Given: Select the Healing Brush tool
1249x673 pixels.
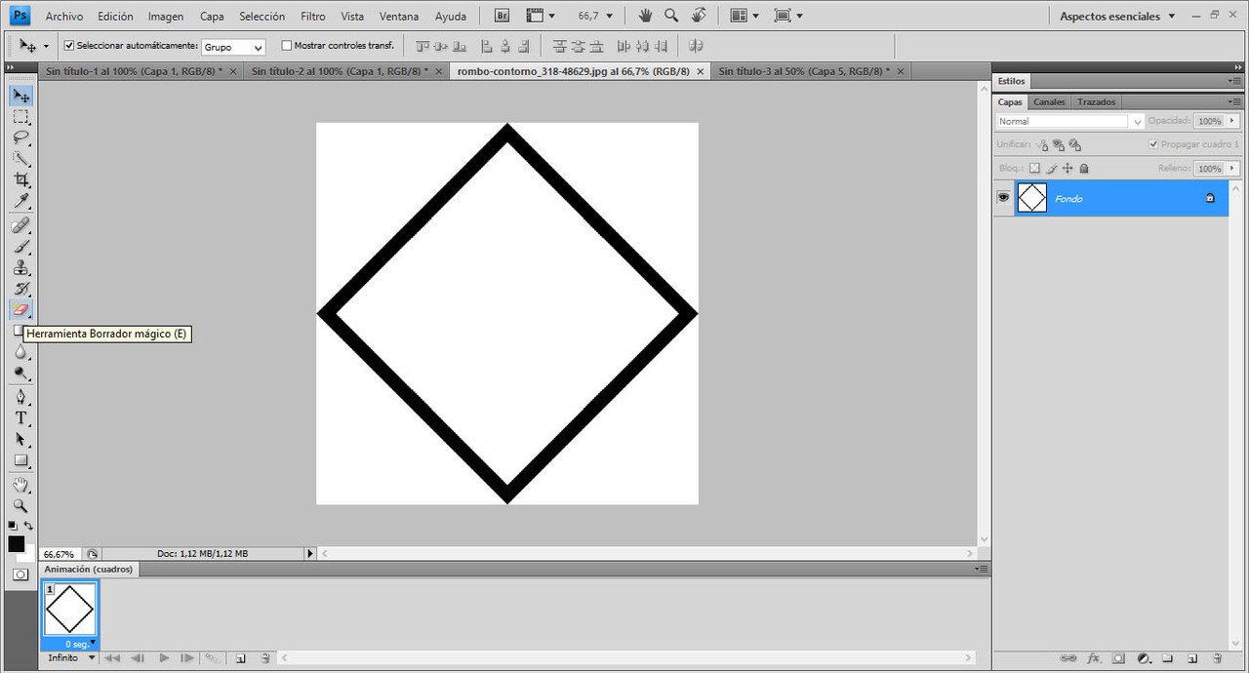Looking at the screenshot, I should (x=20, y=225).
